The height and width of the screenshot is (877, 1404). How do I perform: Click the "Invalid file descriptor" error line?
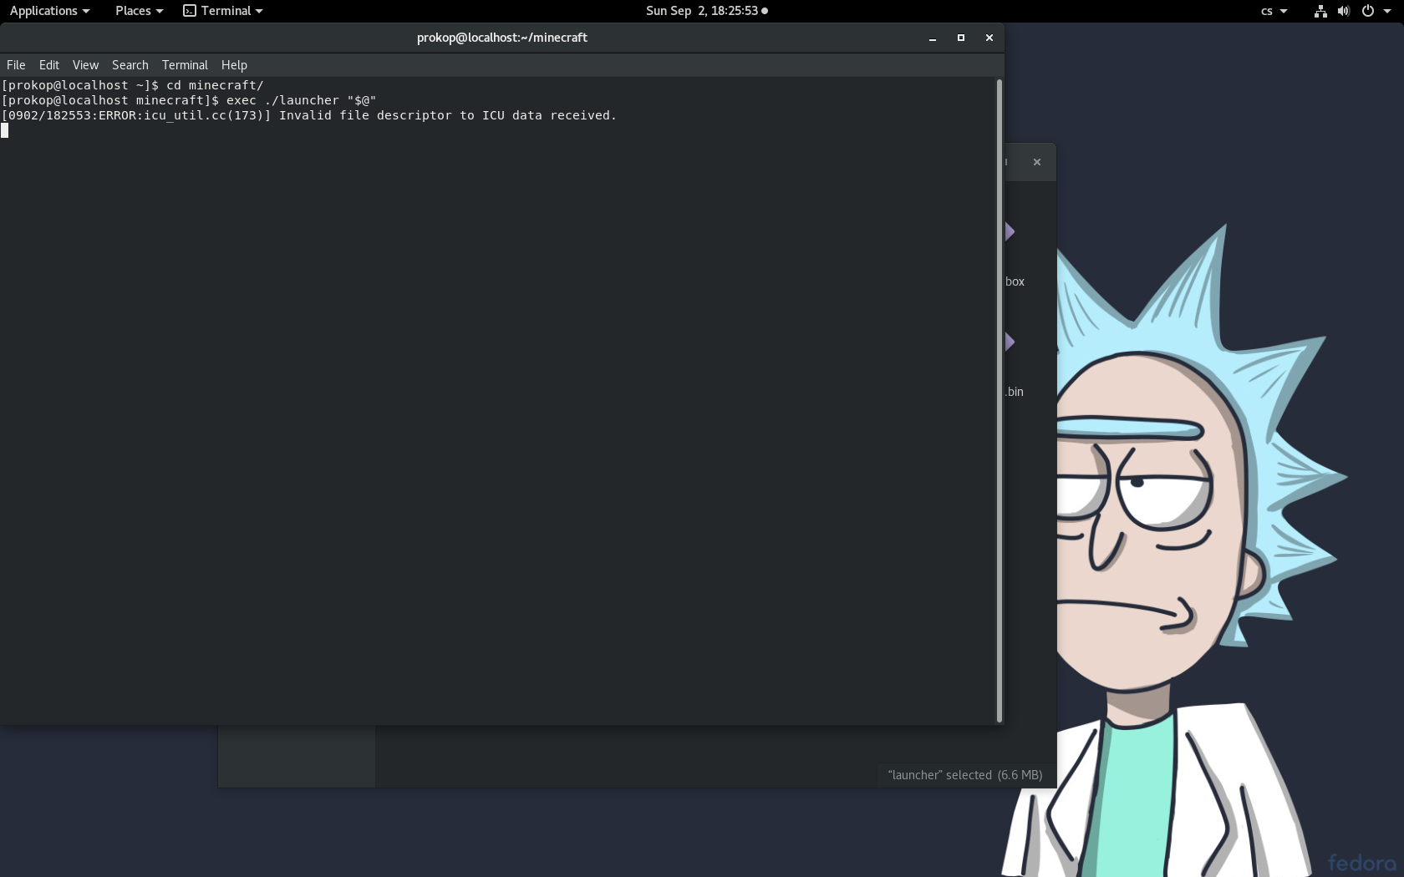[309, 115]
